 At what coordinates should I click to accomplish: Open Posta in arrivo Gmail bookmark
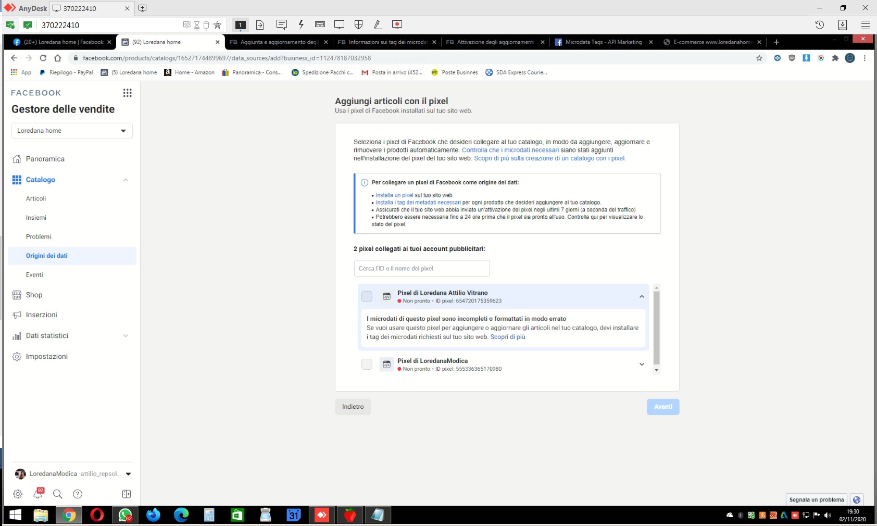click(392, 72)
